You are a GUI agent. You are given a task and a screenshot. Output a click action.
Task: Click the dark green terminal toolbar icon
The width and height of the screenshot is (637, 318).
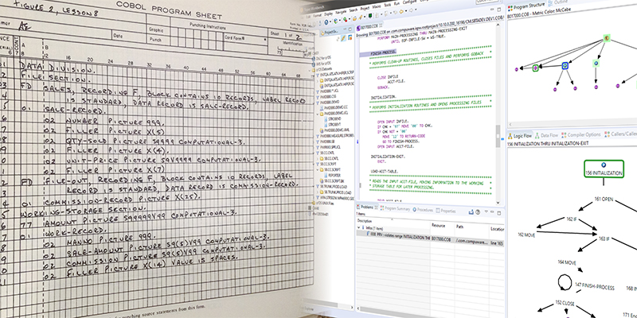[370, 15]
